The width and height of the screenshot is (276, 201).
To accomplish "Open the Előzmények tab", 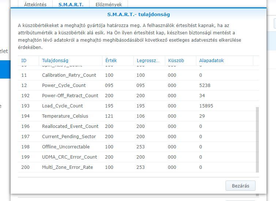I will coord(109,4).
